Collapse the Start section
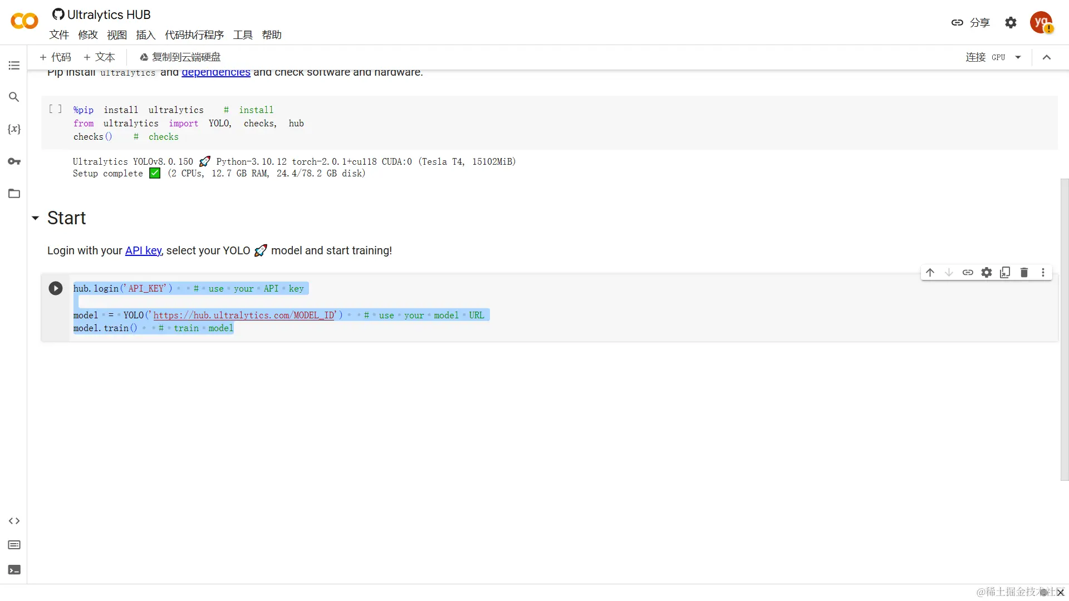Screen dimensions: 1069x601 [35, 218]
